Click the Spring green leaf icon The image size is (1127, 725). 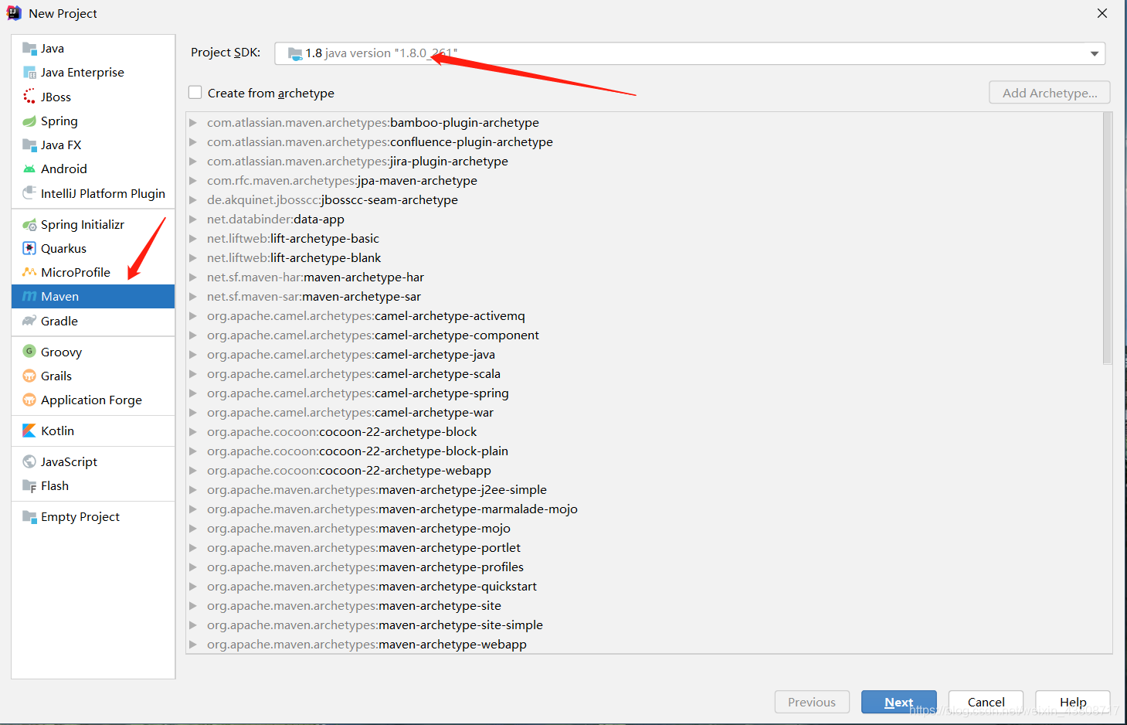(29, 121)
